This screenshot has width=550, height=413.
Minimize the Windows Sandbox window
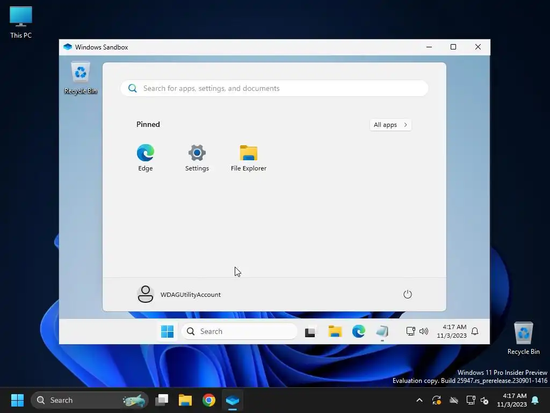click(x=429, y=47)
